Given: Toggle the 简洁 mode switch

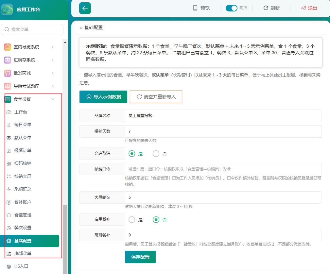Looking at the screenshot, I should [x=231, y=8].
